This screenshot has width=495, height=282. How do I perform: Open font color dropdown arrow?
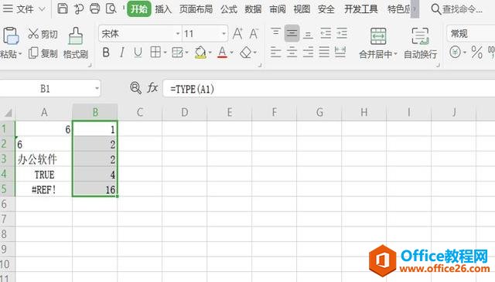232,53
